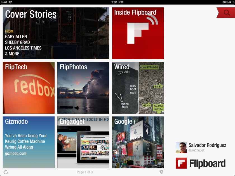The image size is (235, 176).
Task: Refresh content with the circular arrow icon
Action: tap(6, 172)
